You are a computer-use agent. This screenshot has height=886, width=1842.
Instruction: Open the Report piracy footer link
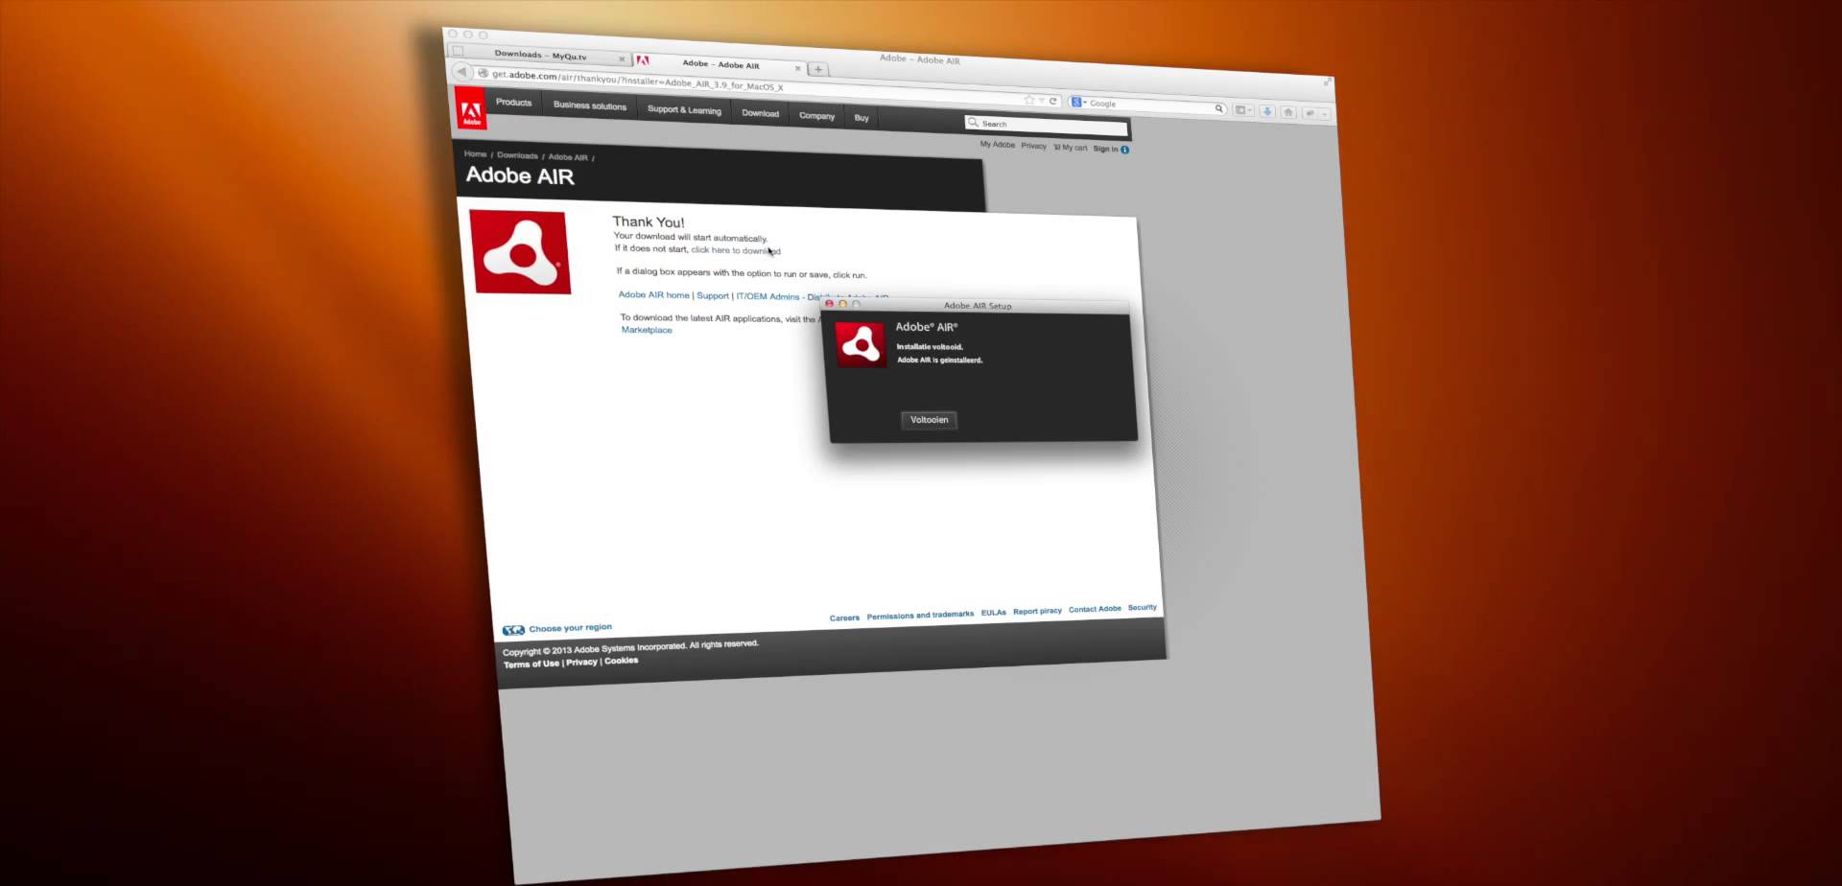tap(1037, 611)
